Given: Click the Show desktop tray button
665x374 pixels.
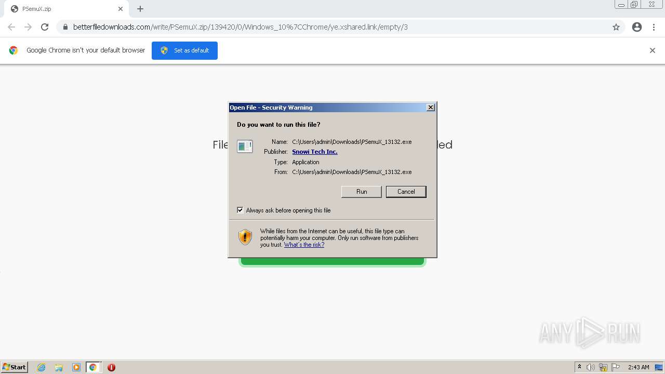Looking at the screenshot, I should point(659,367).
